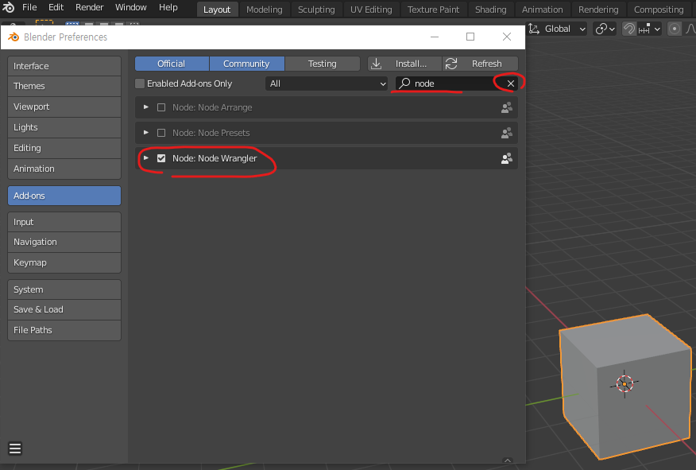696x470 pixels.
Task: Expand Node Presets add-on details
Action: (145, 132)
